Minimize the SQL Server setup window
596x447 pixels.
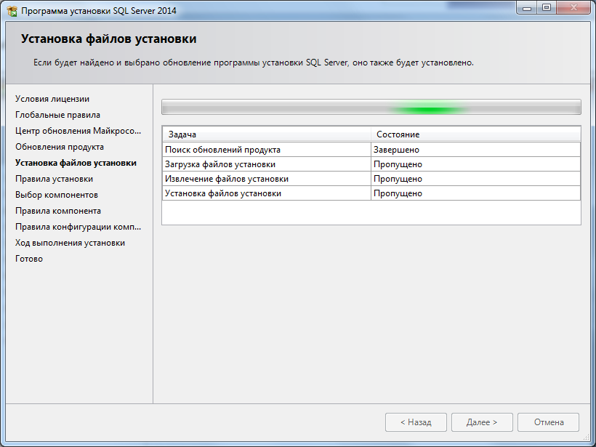(526, 7)
